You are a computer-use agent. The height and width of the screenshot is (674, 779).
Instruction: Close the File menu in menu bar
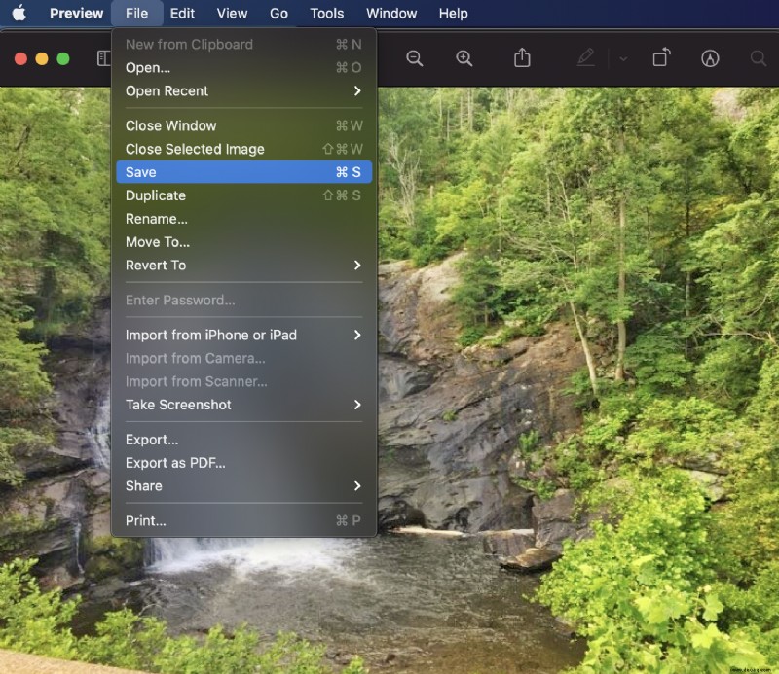(136, 14)
